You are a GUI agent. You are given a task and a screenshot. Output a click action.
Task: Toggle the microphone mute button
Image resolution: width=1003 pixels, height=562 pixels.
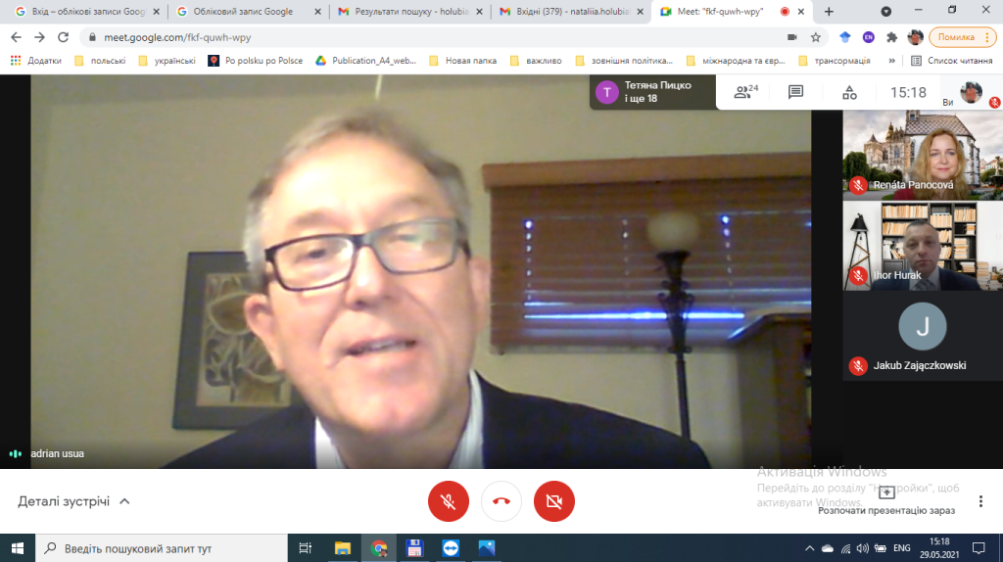point(449,501)
